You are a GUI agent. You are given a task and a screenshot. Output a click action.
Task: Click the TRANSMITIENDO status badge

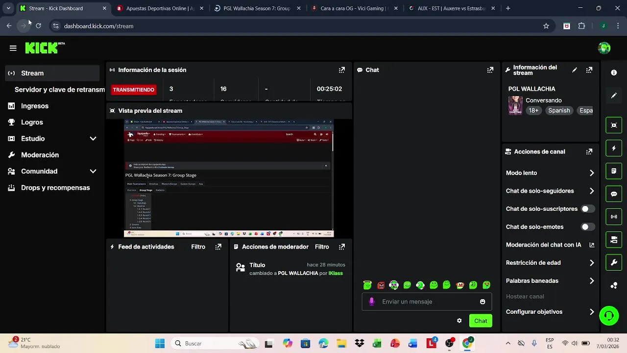coord(134,90)
